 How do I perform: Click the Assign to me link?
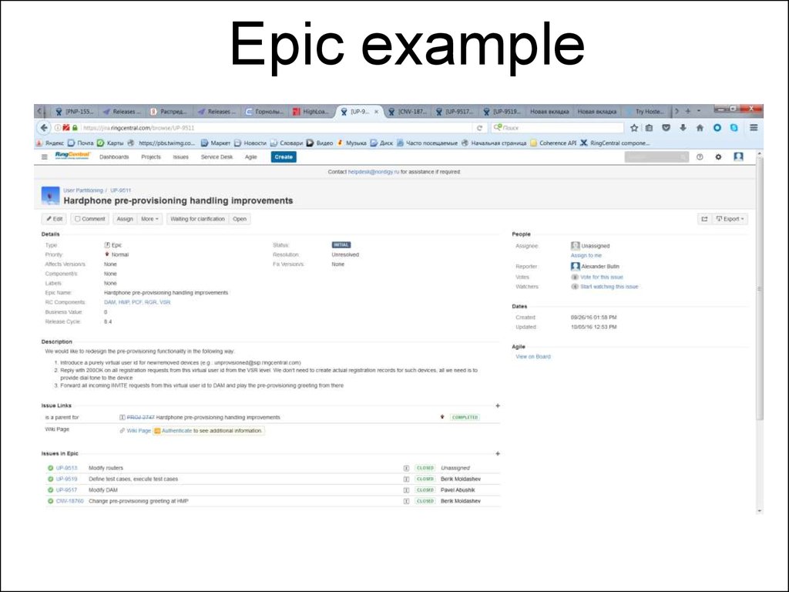[586, 255]
